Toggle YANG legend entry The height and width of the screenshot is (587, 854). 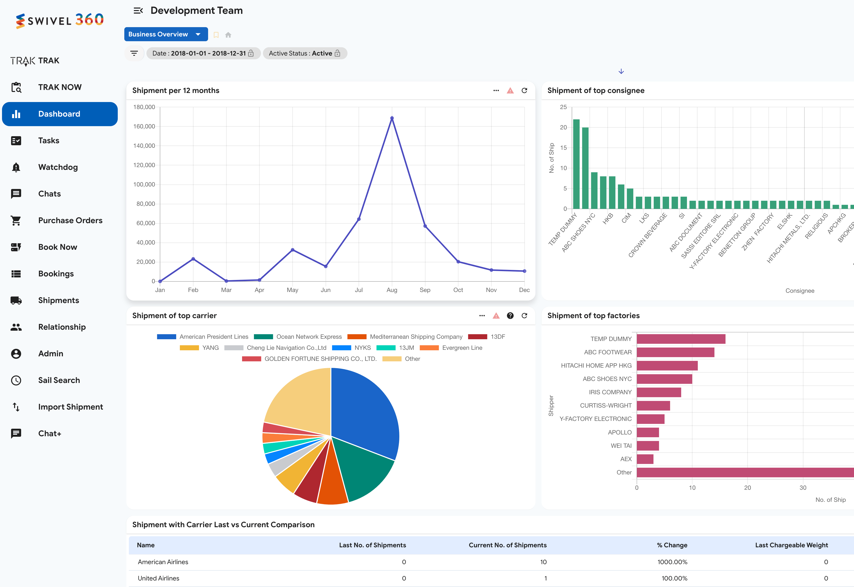(199, 348)
